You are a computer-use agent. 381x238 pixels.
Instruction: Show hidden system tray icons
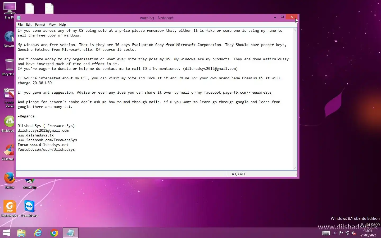tap(334, 233)
